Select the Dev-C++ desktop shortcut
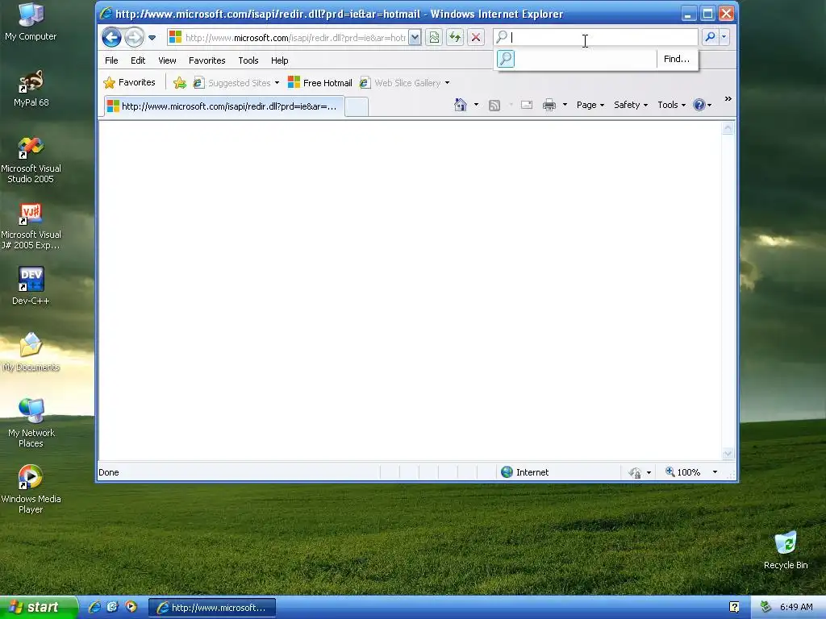 pos(31,286)
